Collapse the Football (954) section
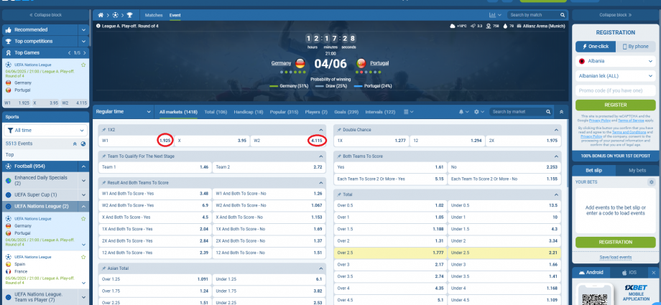Screen dimensions: 661x305 (x=83, y=166)
